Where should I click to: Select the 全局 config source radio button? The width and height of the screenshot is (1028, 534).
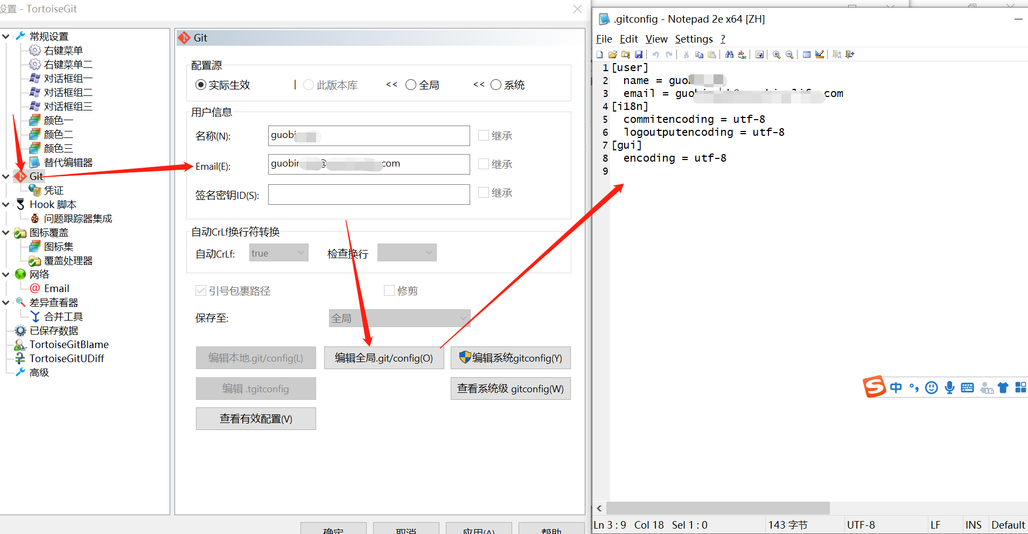pos(411,85)
